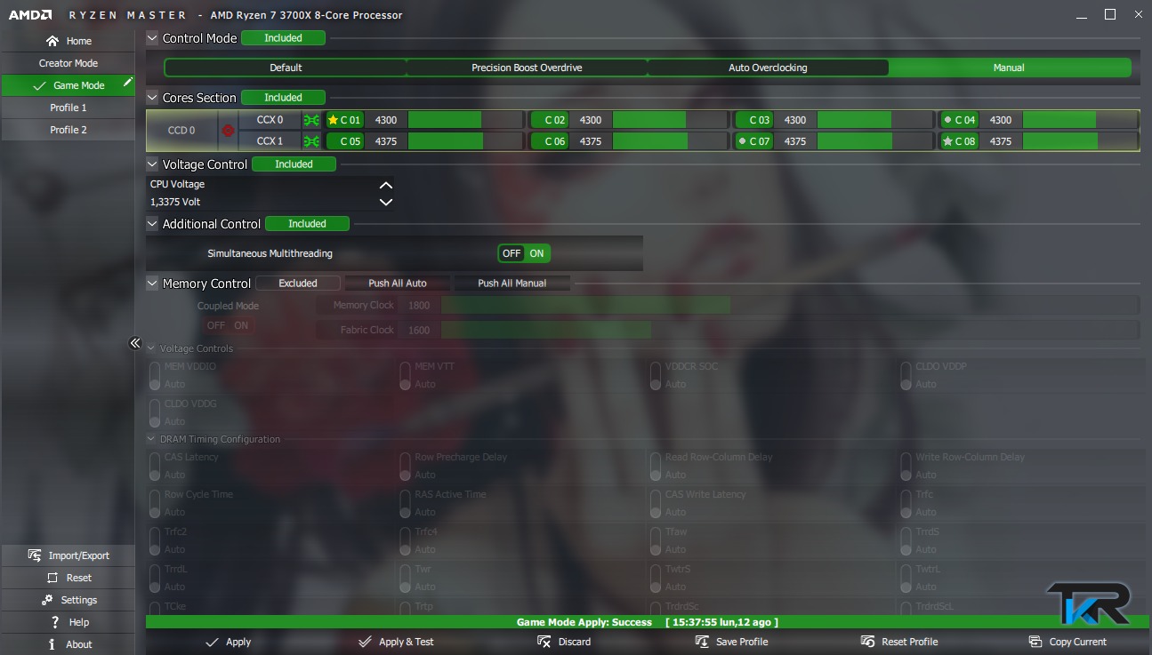Adjust core C 03 frequency slider
The height and width of the screenshot is (655, 1152).
click(x=875, y=120)
